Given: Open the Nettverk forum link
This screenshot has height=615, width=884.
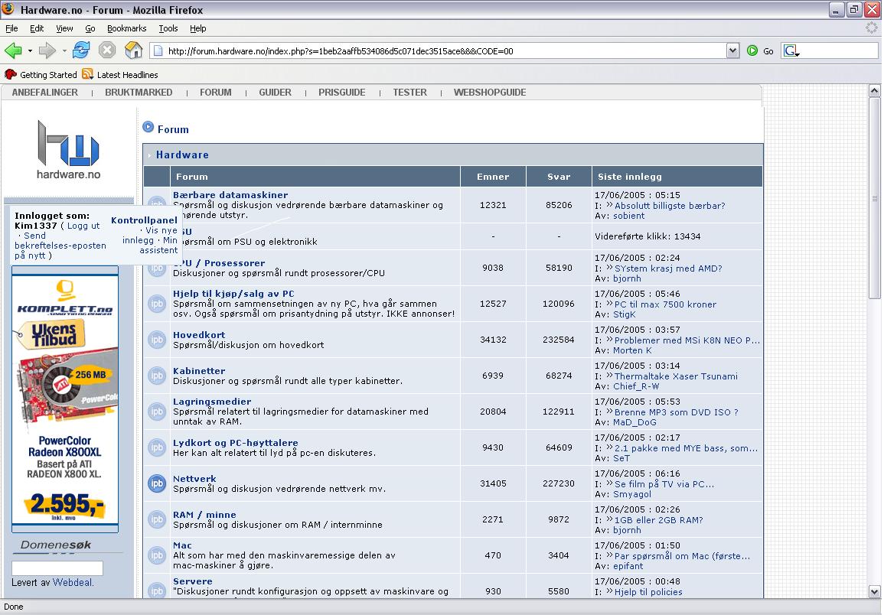Looking at the screenshot, I should [194, 479].
